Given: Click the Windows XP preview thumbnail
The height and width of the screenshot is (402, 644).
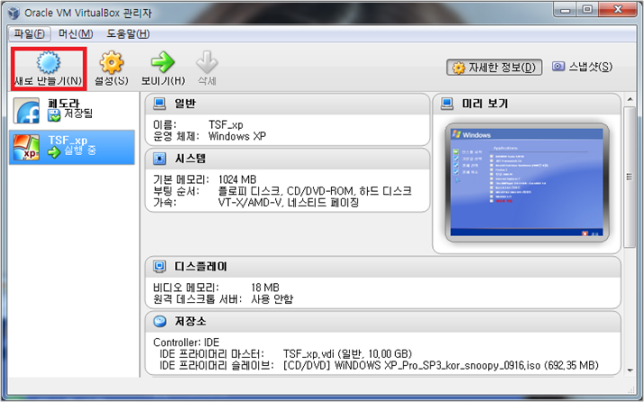Looking at the screenshot, I should (527, 182).
